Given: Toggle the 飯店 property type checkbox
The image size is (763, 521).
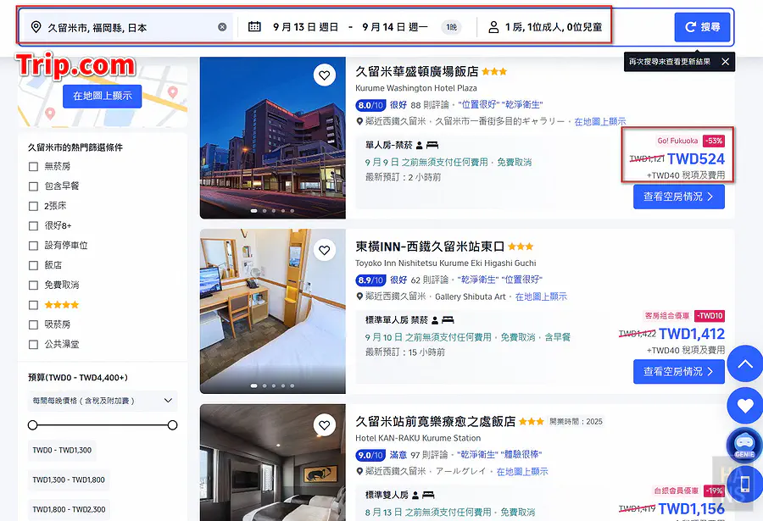Looking at the screenshot, I should [33, 266].
